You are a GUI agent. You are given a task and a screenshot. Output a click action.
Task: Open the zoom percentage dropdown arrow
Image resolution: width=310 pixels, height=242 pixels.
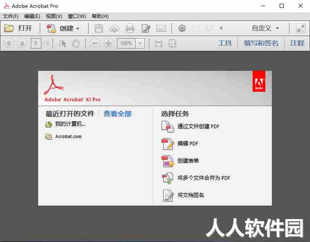pyautogui.click(x=140, y=43)
